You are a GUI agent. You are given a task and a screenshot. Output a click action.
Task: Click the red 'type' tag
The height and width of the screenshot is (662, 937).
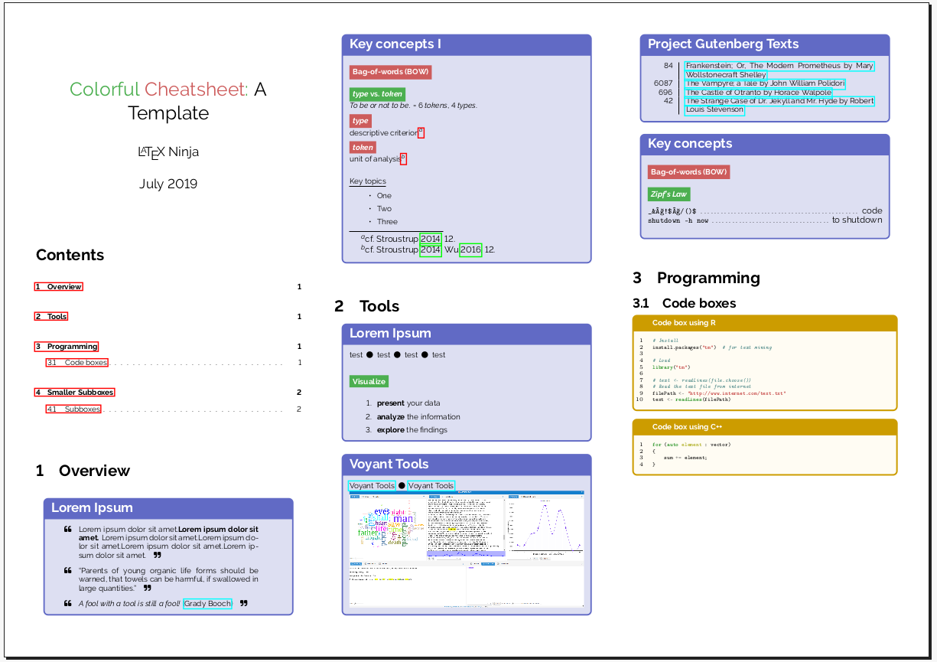[x=361, y=121]
